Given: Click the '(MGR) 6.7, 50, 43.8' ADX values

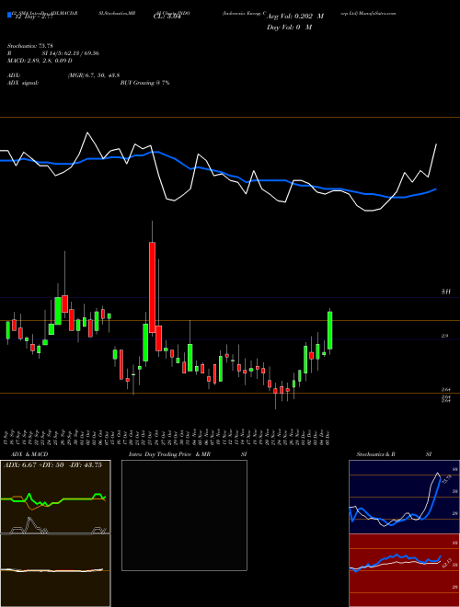Looking at the screenshot, I should [93, 75].
